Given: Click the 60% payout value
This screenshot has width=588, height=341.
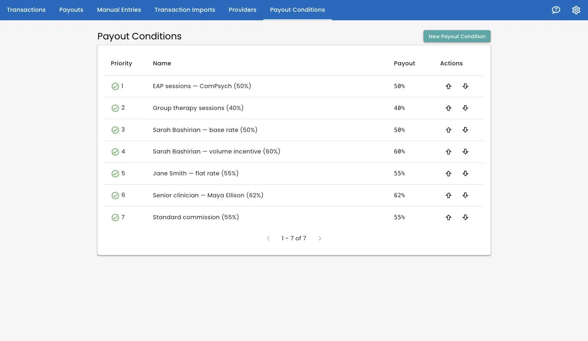Looking at the screenshot, I should [x=399, y=151].
